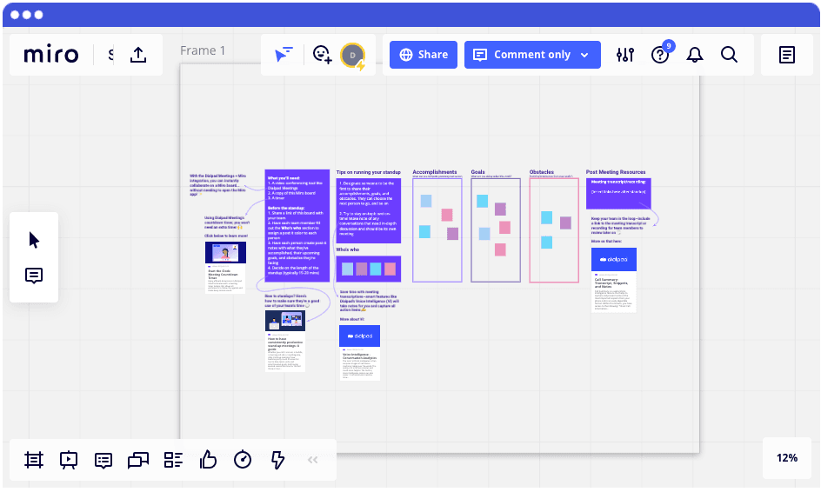This screenshot has width=821, height=492.
Task: Open the reactions emoji picker
Action: click(x=323, y=55)
